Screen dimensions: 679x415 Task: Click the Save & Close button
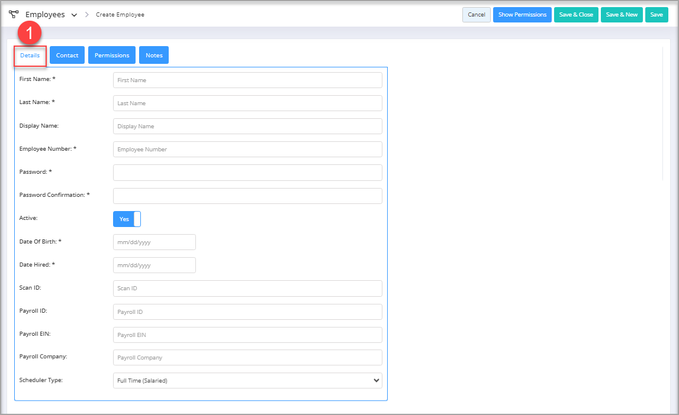(576, 15)
